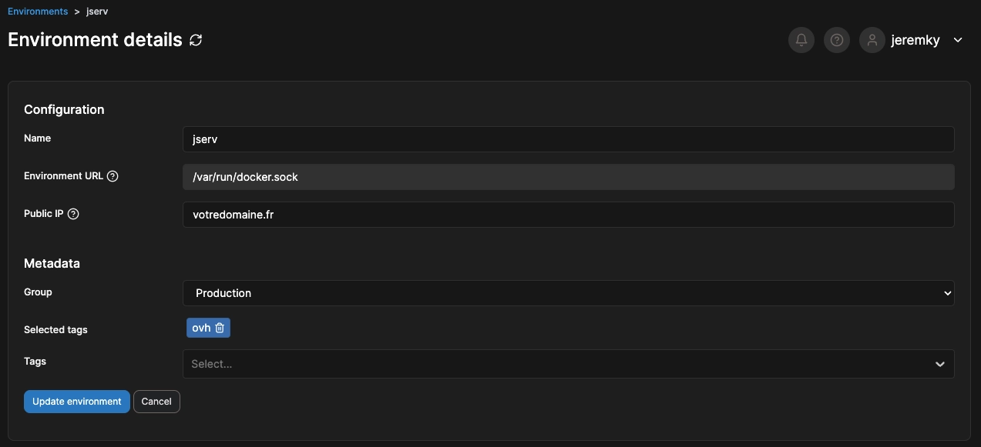
Task: Expand the Tags select dropdown arrow
Action: (x=940, y=364)
